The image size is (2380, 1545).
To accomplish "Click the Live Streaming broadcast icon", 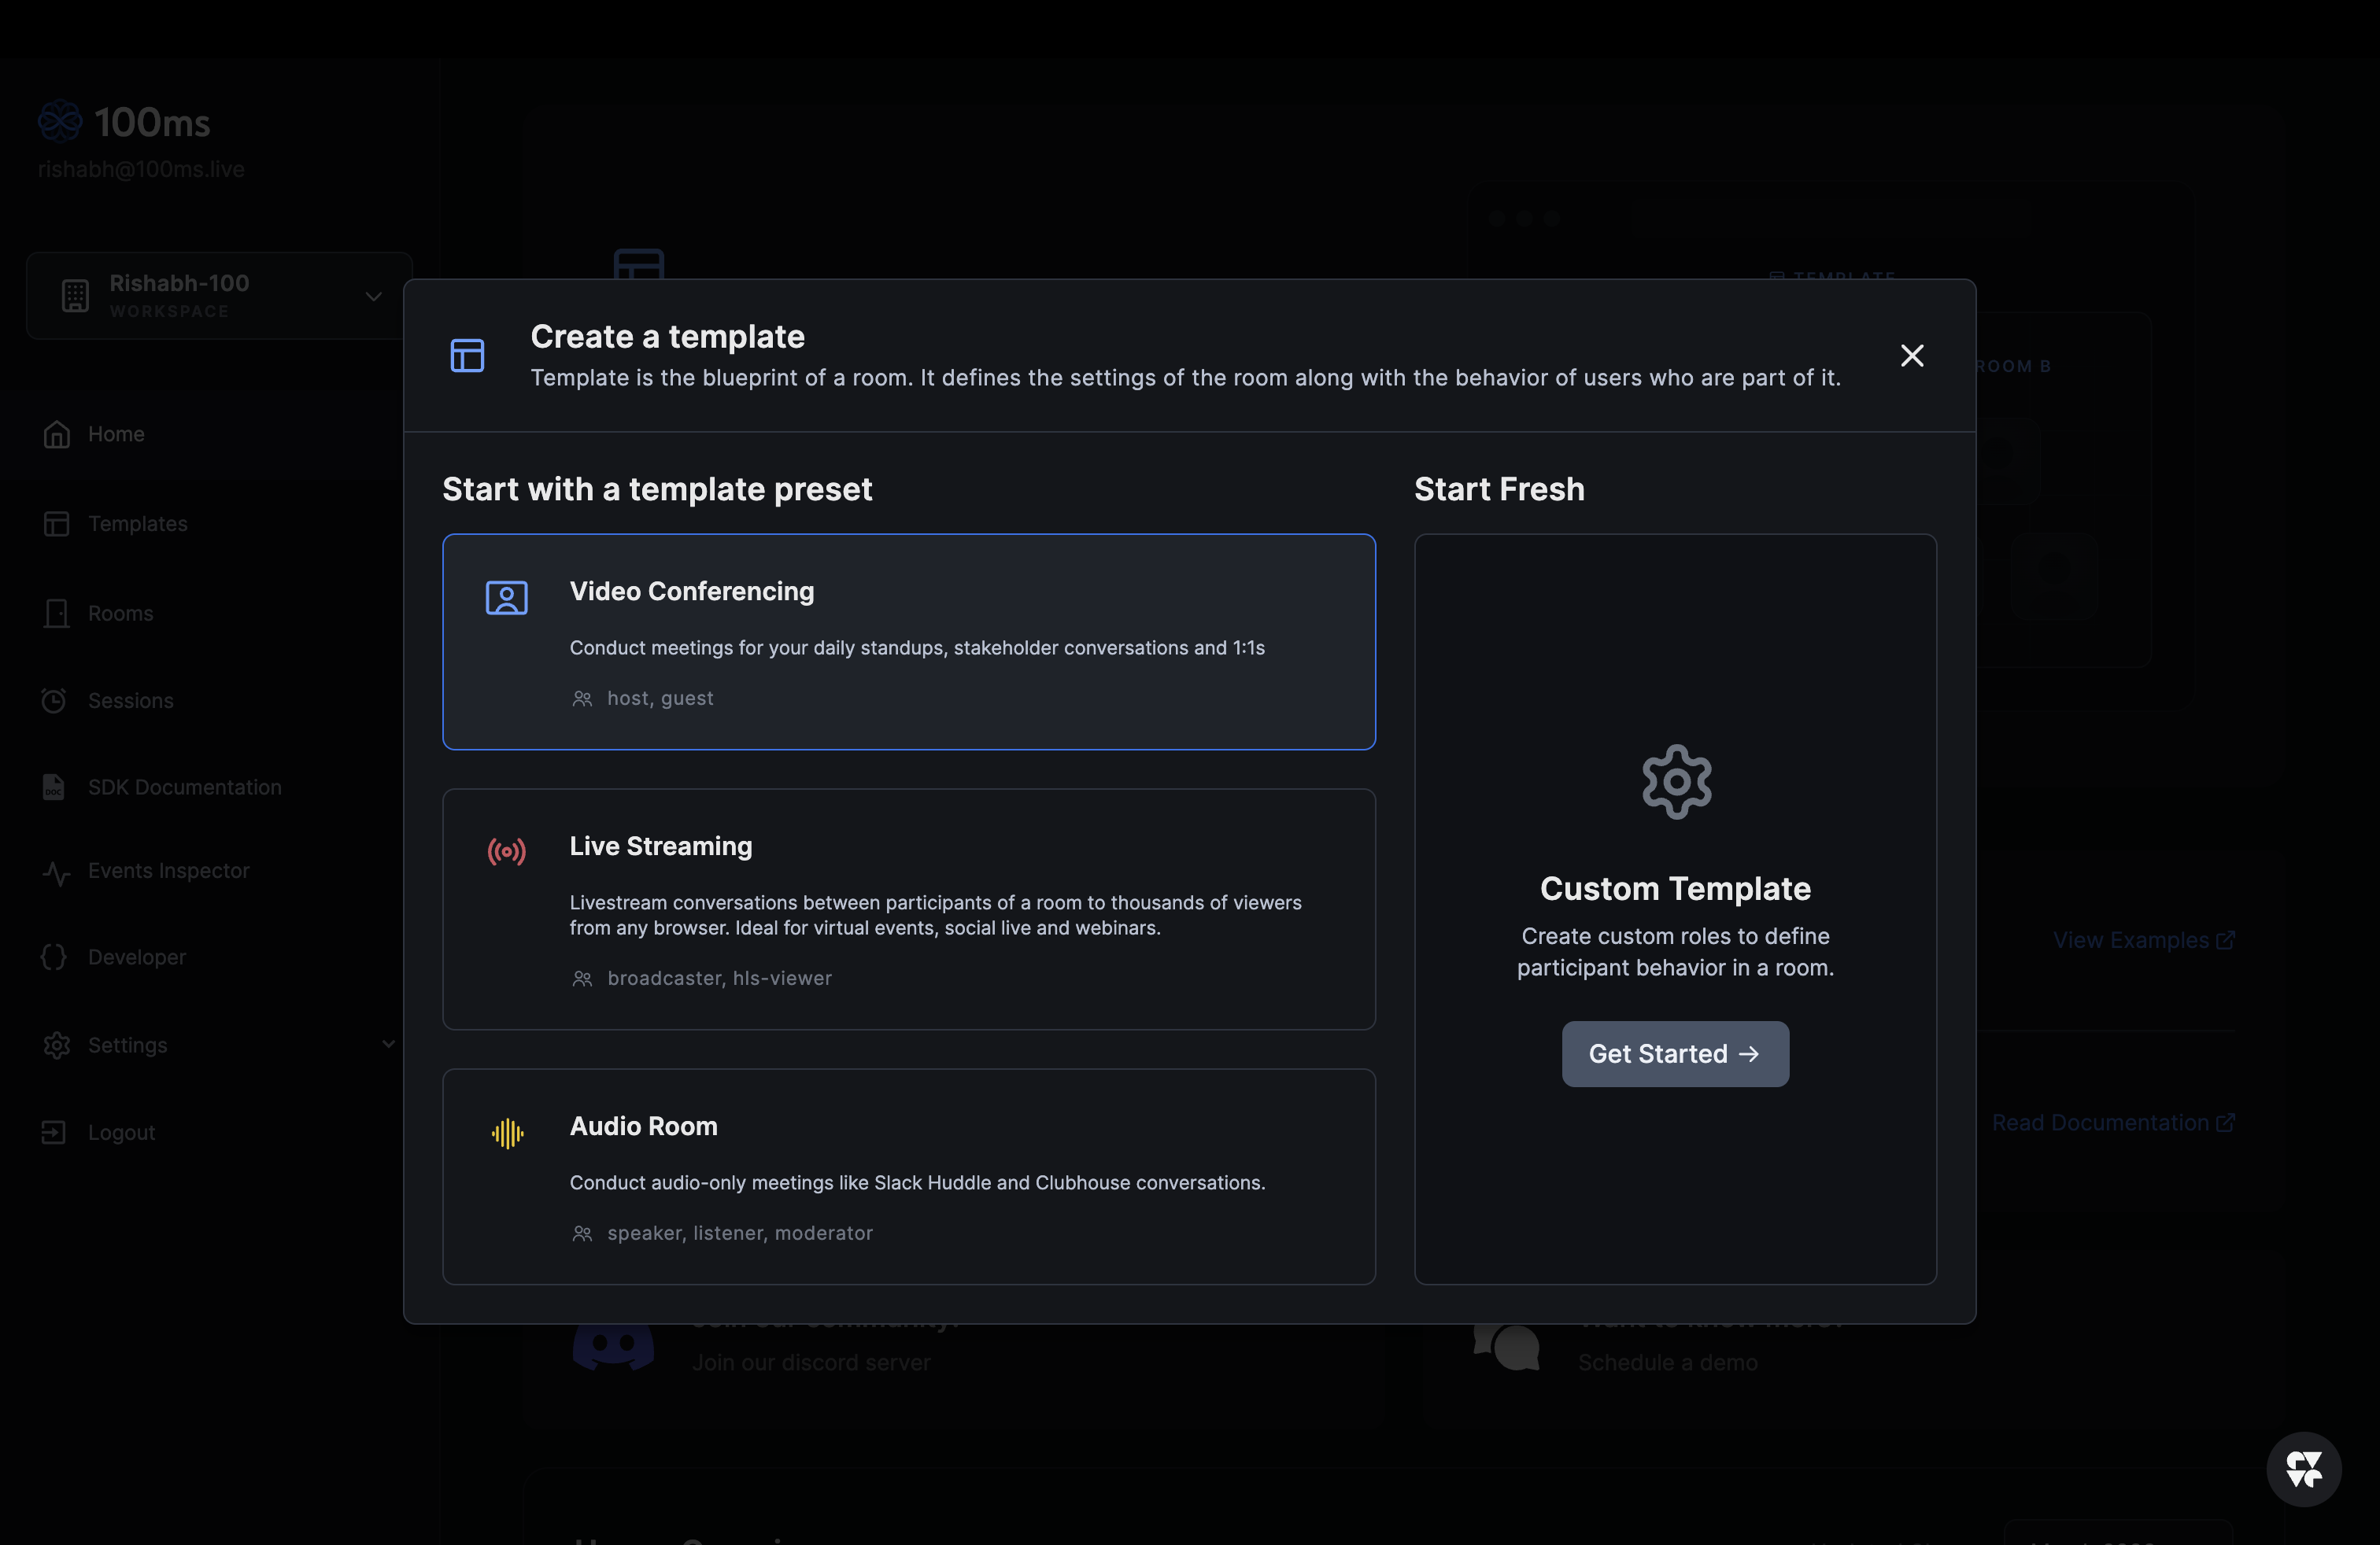I will point(506,851).
